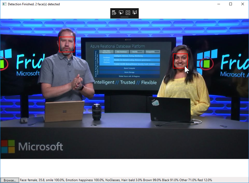This screenshot has height=183, width=249.
Task: Click the Microsoft logo on the desk
Action: click(32, 147)
